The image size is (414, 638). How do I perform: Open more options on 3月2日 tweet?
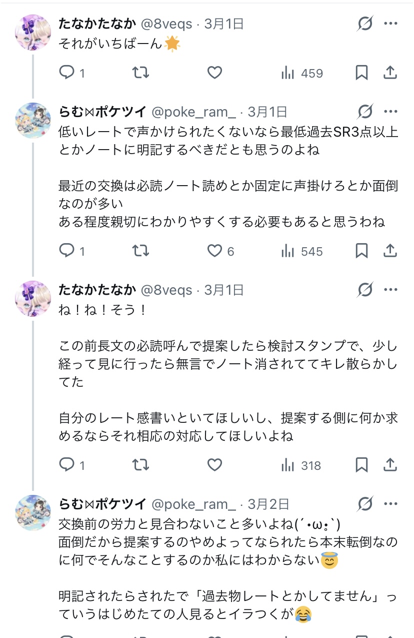pos(390,503)
